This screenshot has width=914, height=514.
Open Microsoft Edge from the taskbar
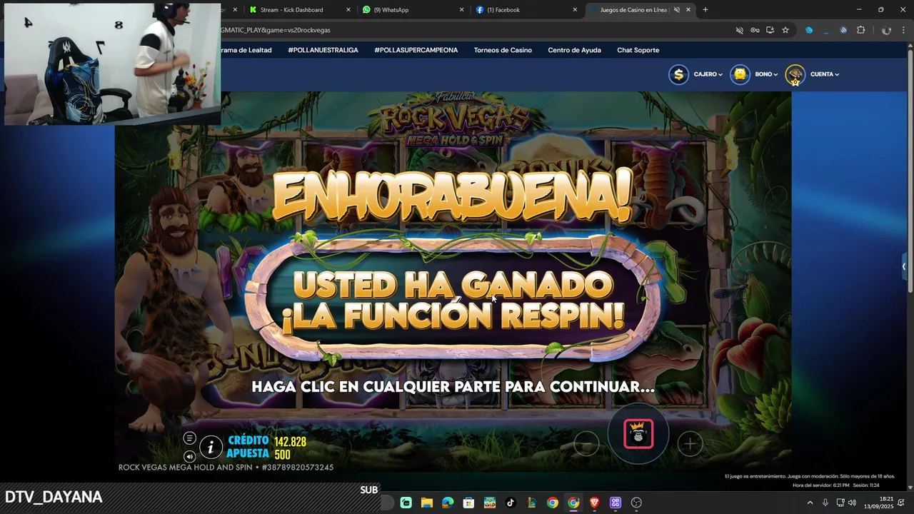[448, 503]
